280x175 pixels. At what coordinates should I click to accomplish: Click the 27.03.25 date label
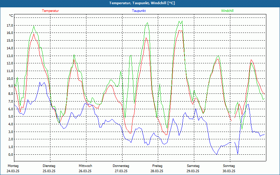[121, 171]
